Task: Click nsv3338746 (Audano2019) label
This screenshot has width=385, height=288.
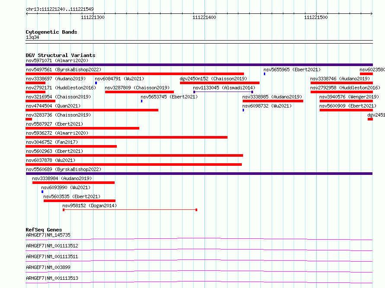Action: pos(340,79)
